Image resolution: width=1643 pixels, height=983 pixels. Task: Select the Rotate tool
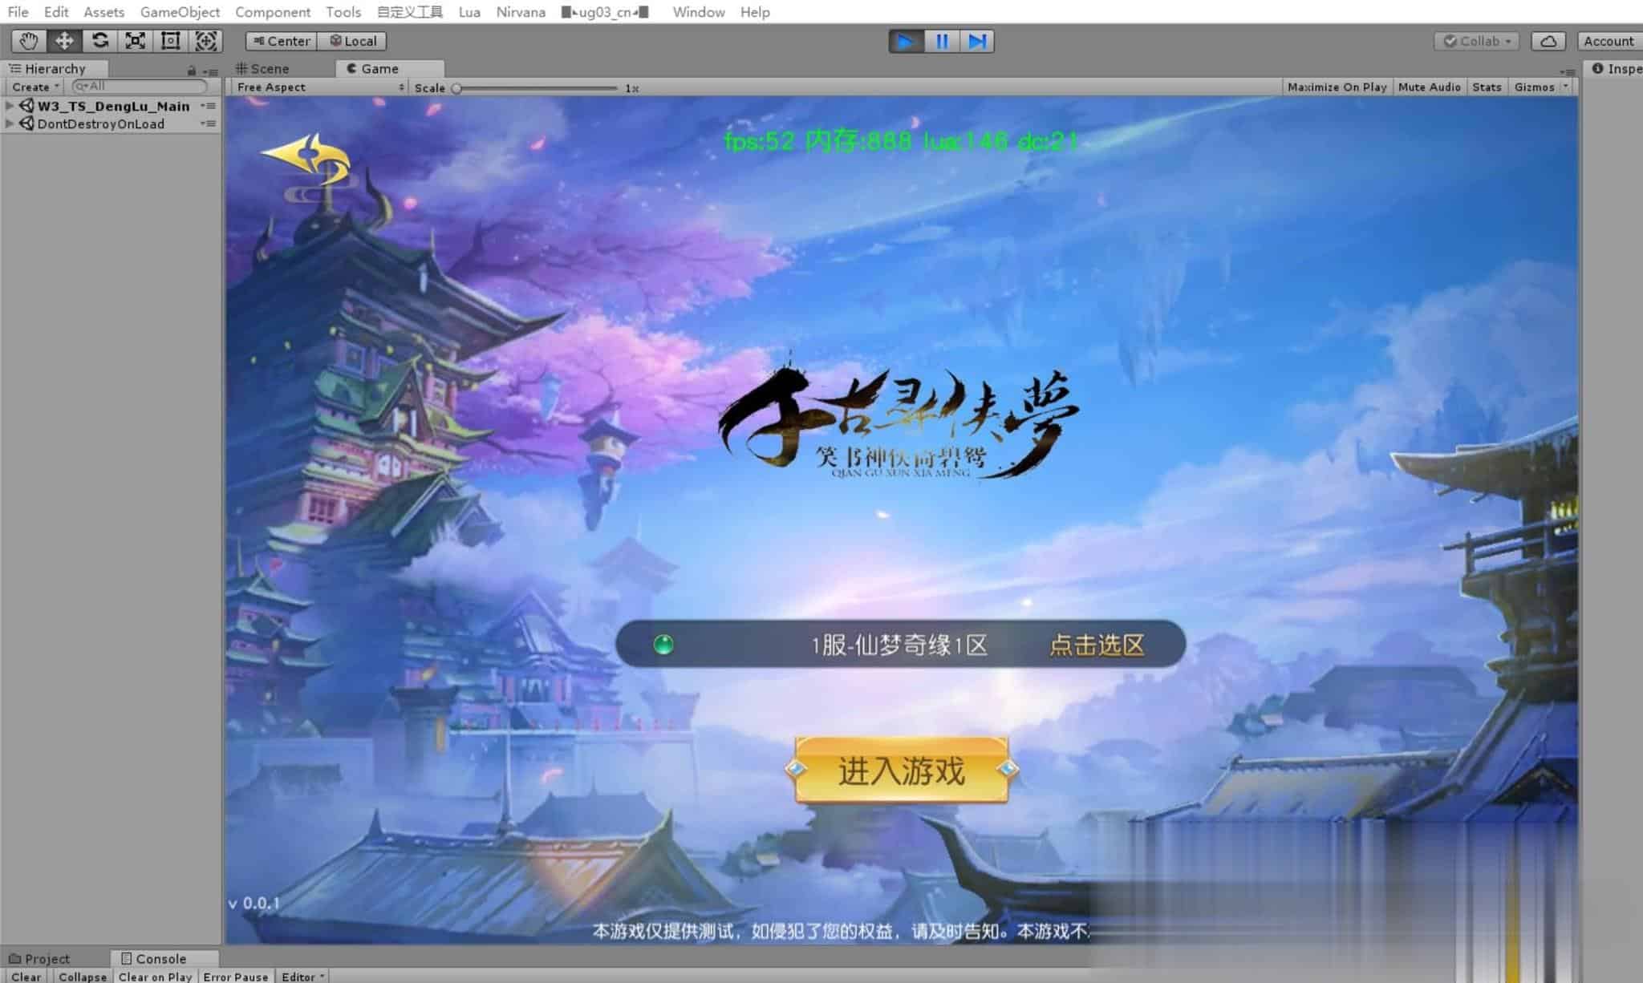[99, 41]
